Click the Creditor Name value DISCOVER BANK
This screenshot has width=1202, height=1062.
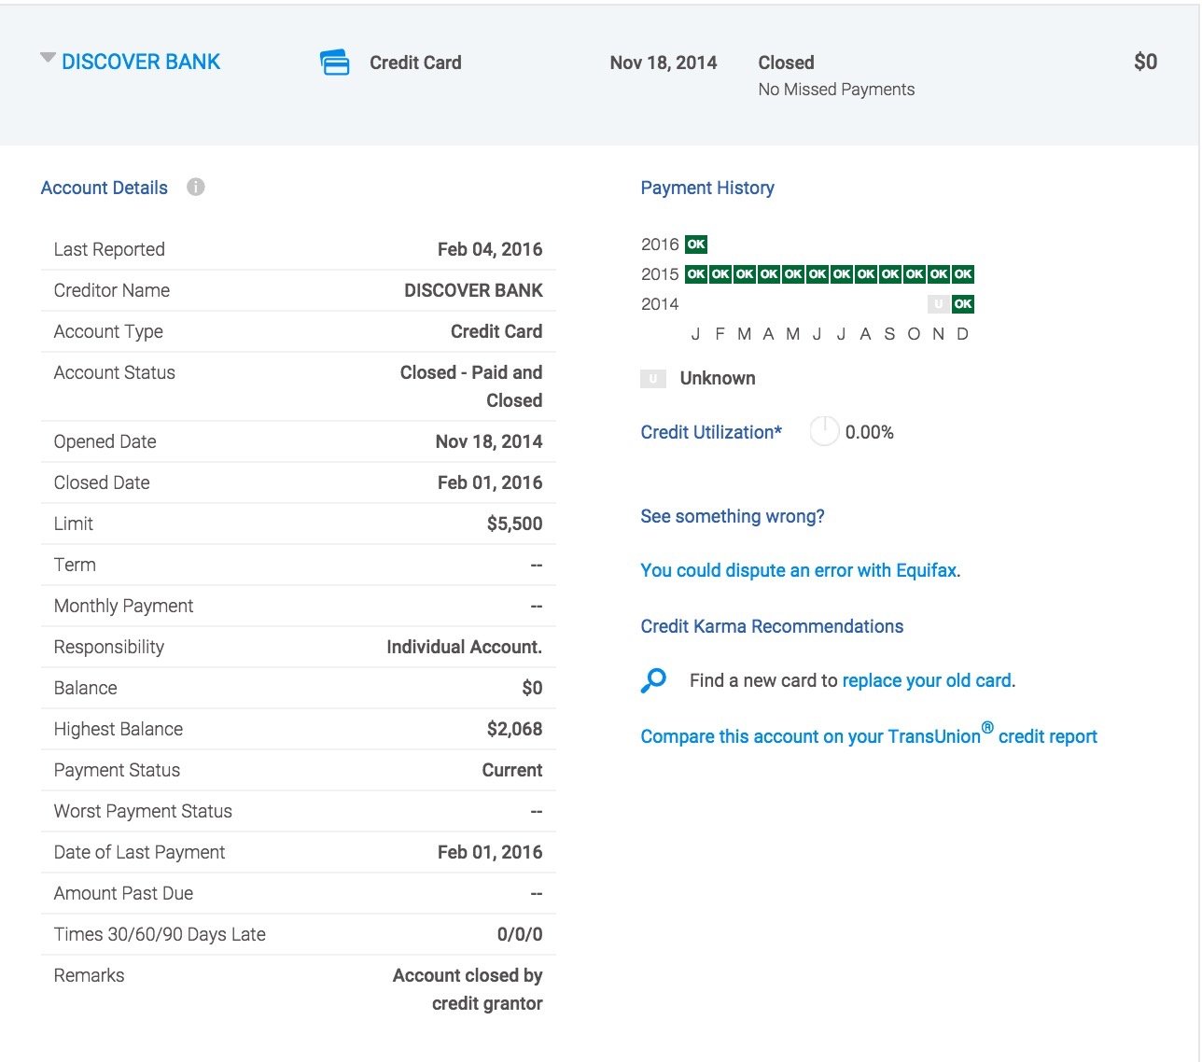pyautogui.click(x=473, y=290)
